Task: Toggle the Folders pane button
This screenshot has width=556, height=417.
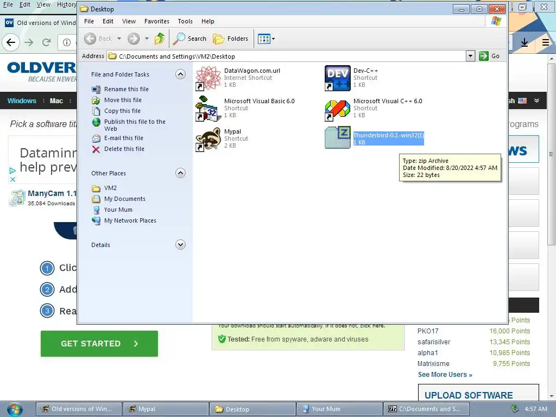Action: point(230,39)
